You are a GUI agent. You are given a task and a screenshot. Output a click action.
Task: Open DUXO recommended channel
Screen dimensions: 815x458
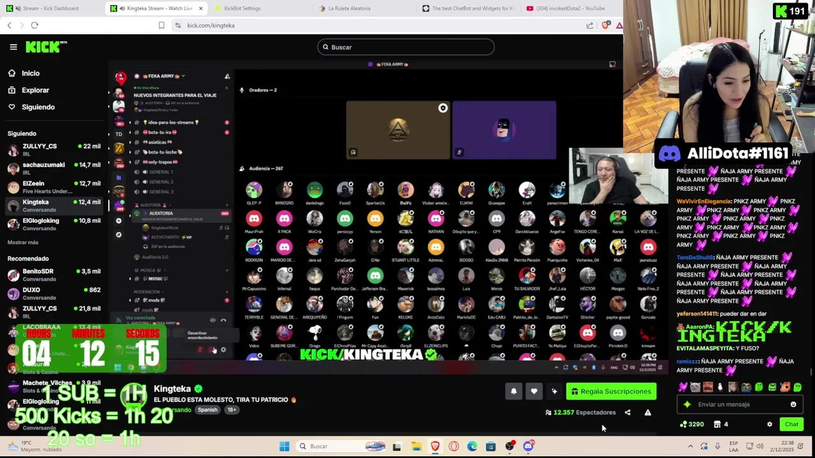[x=54, y=293]
